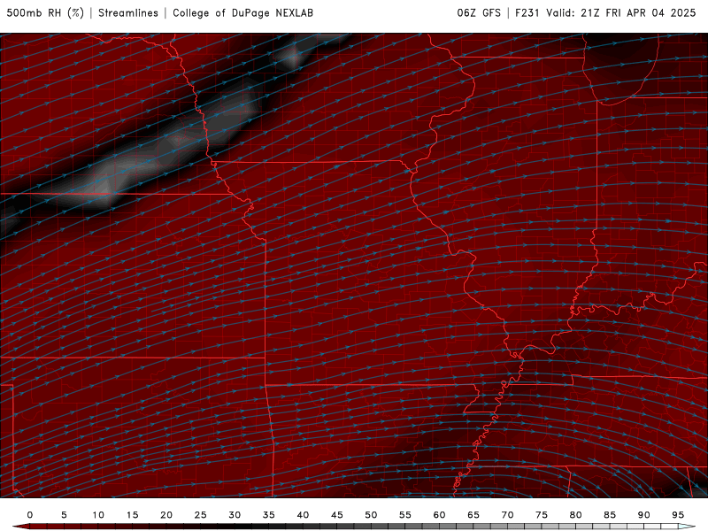Viewport: 708px width, 531px height.
Task: Click the "85" colorbar scale label
Action: (610, 515)
